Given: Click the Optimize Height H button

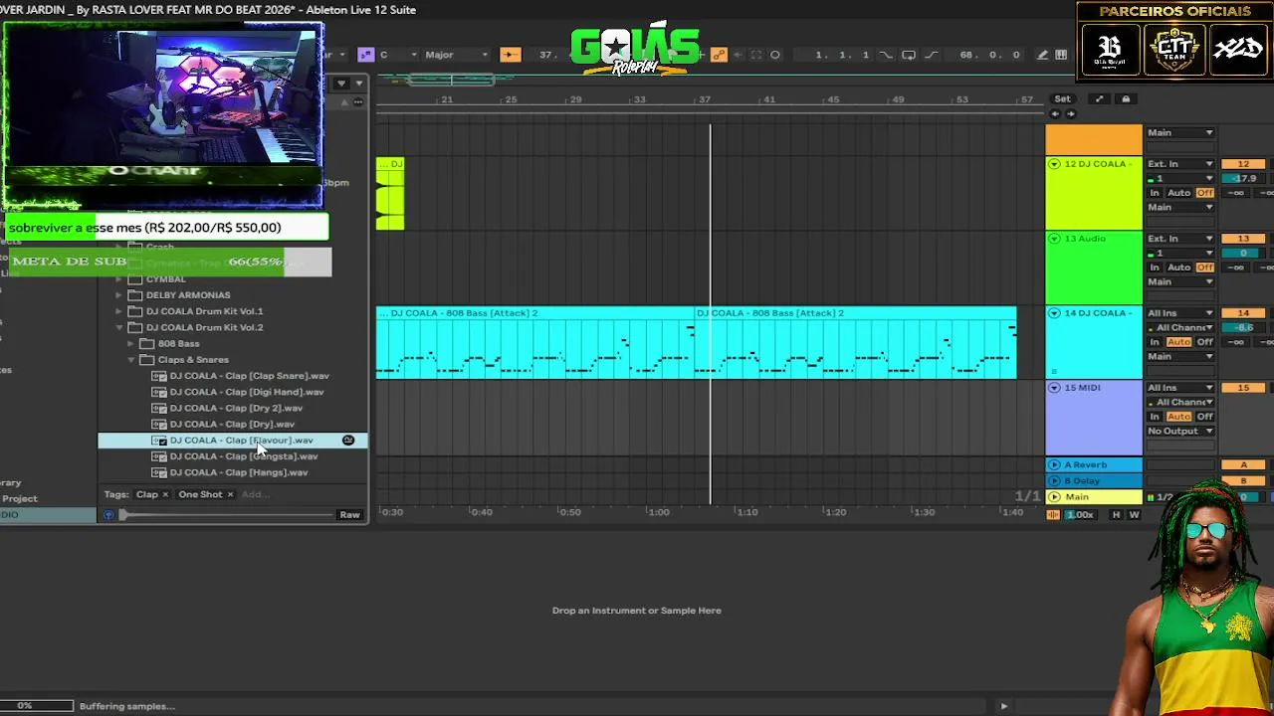Looking at the screenshot, I should [x=1116, y=514].
